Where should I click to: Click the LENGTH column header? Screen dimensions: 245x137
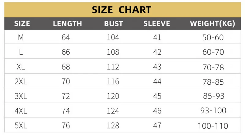pos(67,24)
